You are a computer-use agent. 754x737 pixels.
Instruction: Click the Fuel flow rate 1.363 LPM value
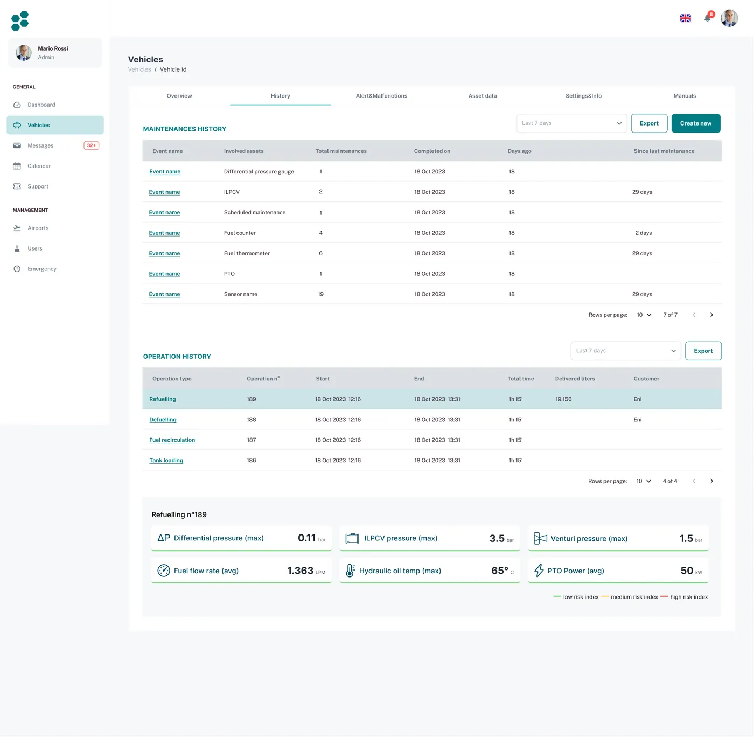[x=306, y=571]
